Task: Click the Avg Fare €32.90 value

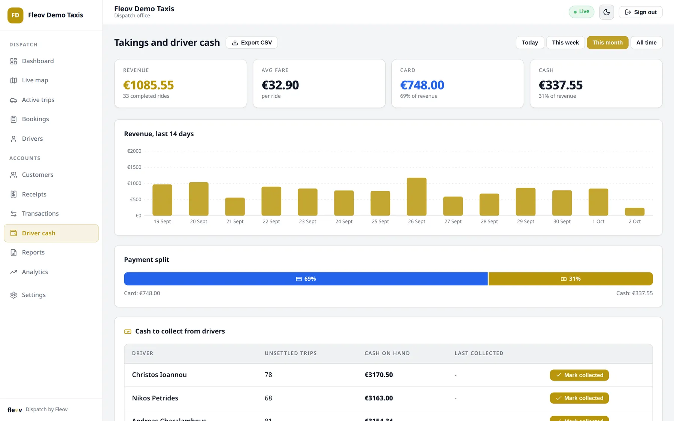Action: pos(280,85)
